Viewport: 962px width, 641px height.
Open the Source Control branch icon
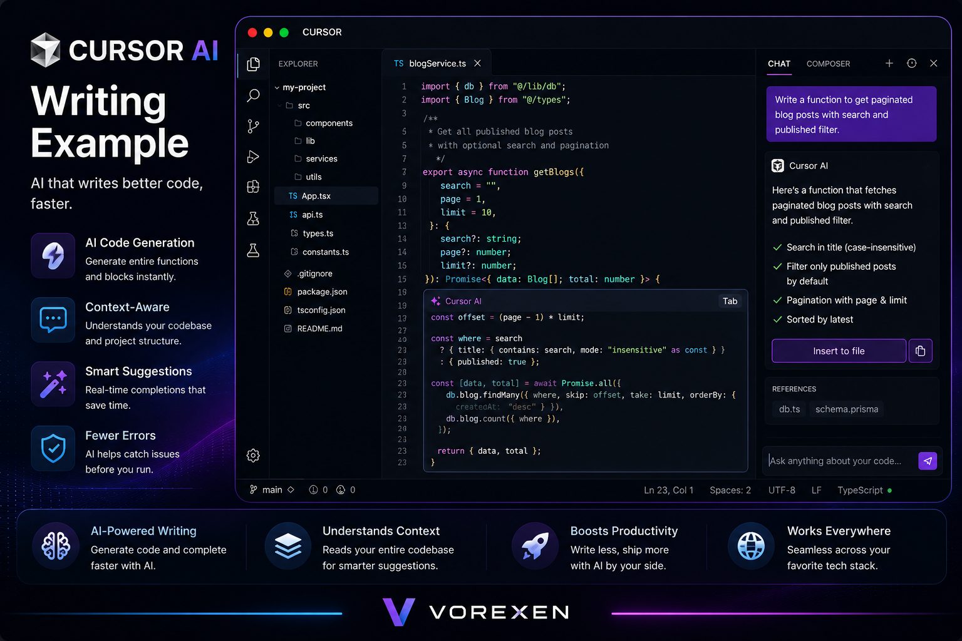[x=253, y=126]
